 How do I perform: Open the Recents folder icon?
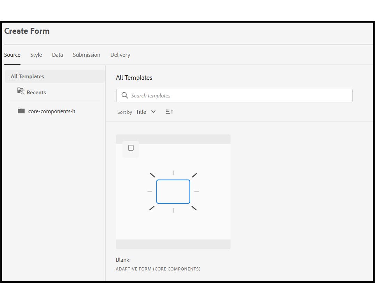point(21,91)
